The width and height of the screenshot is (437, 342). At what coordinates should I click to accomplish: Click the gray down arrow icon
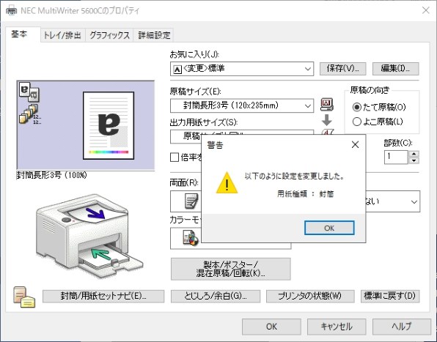(326, 120)
